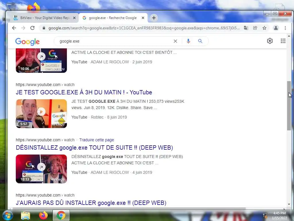The image size is (294, 221).
Task: Select the google.exe Recherche Google tab
Action: pos(113,18)
